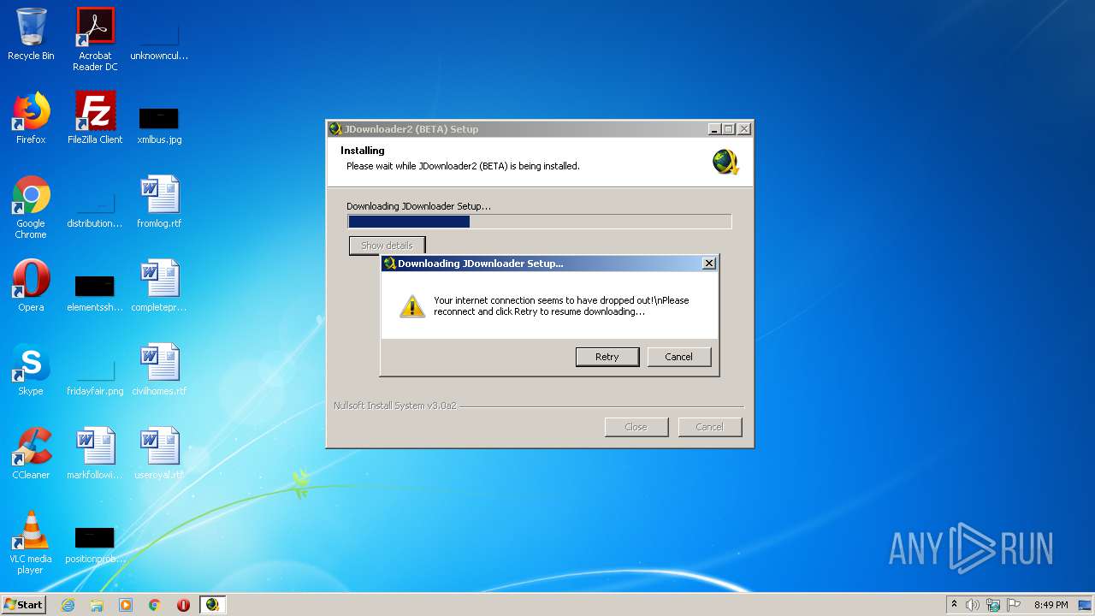Viewport: 1095px width, 616px height.
Task: Open Internet Explorer from the taskbar
Action: (x=68, y=605)
